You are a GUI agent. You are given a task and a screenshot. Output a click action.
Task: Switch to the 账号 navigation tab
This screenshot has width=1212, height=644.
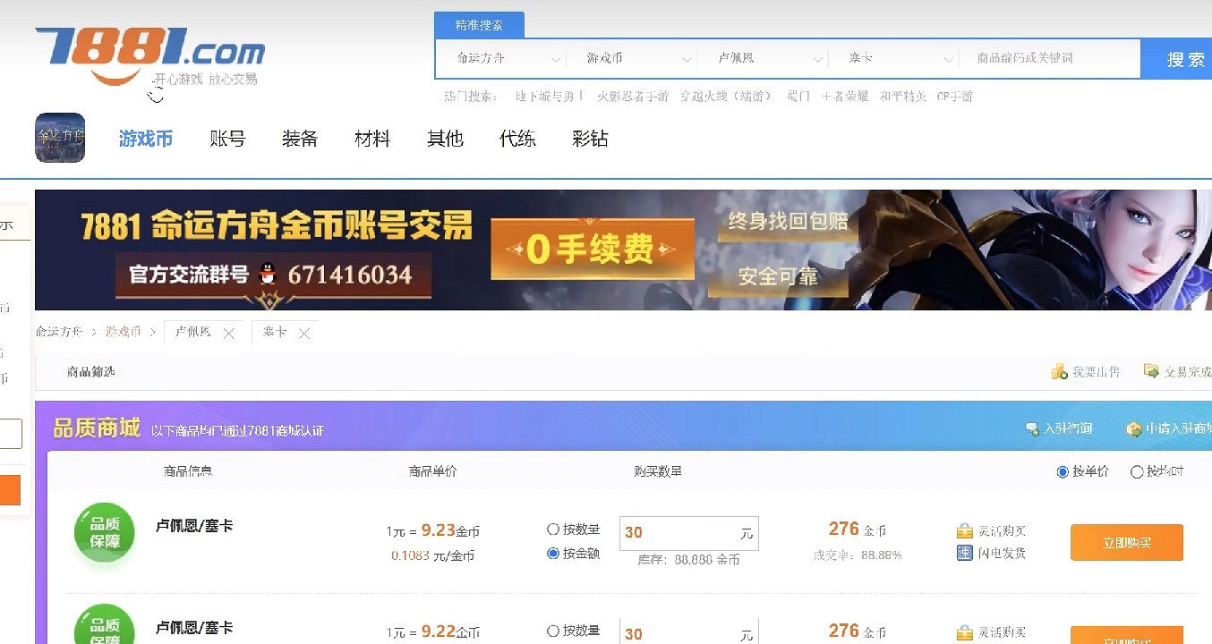pos(226,139)
